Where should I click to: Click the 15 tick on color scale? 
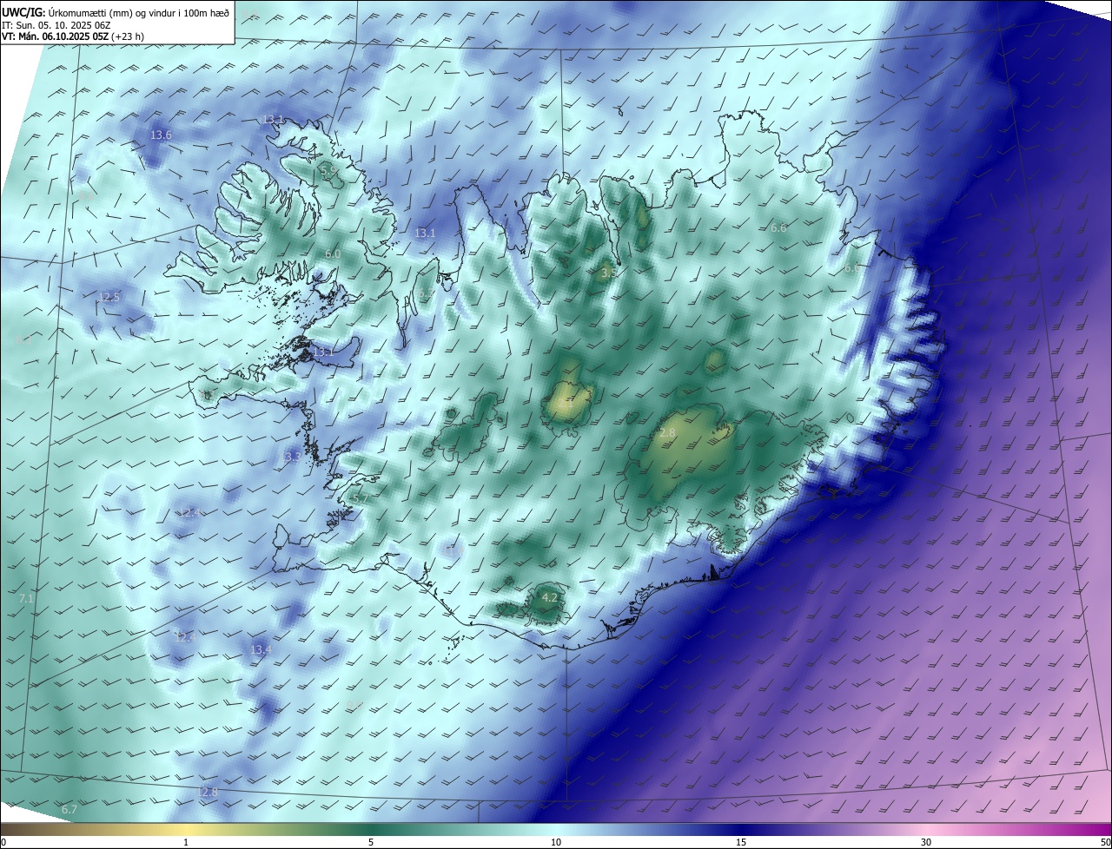point(741,842)
